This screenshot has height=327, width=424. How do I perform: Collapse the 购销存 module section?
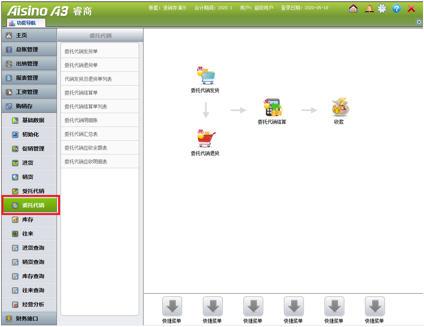[29, 106]
